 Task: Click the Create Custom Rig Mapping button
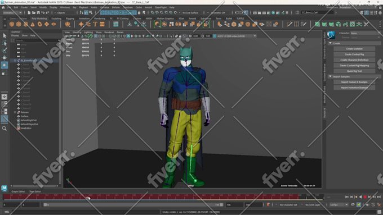point(354,66)
